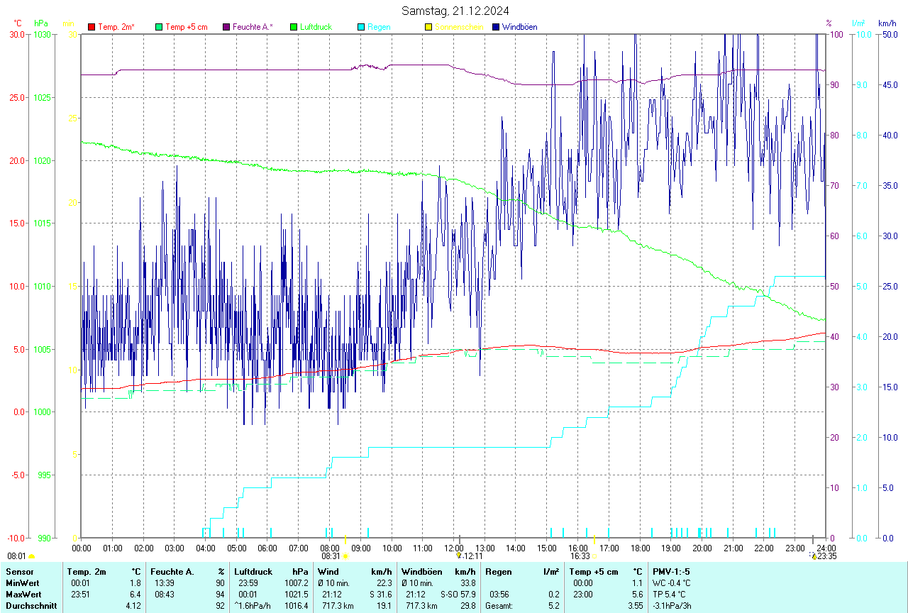The image size is (908, 613).
Task: Click the average pressure value 1016.4
Action: [x=297, y=606]
